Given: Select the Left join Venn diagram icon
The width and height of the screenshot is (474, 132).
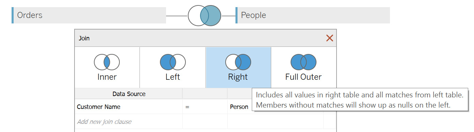Looking at the screenshot, I should 173,62.
